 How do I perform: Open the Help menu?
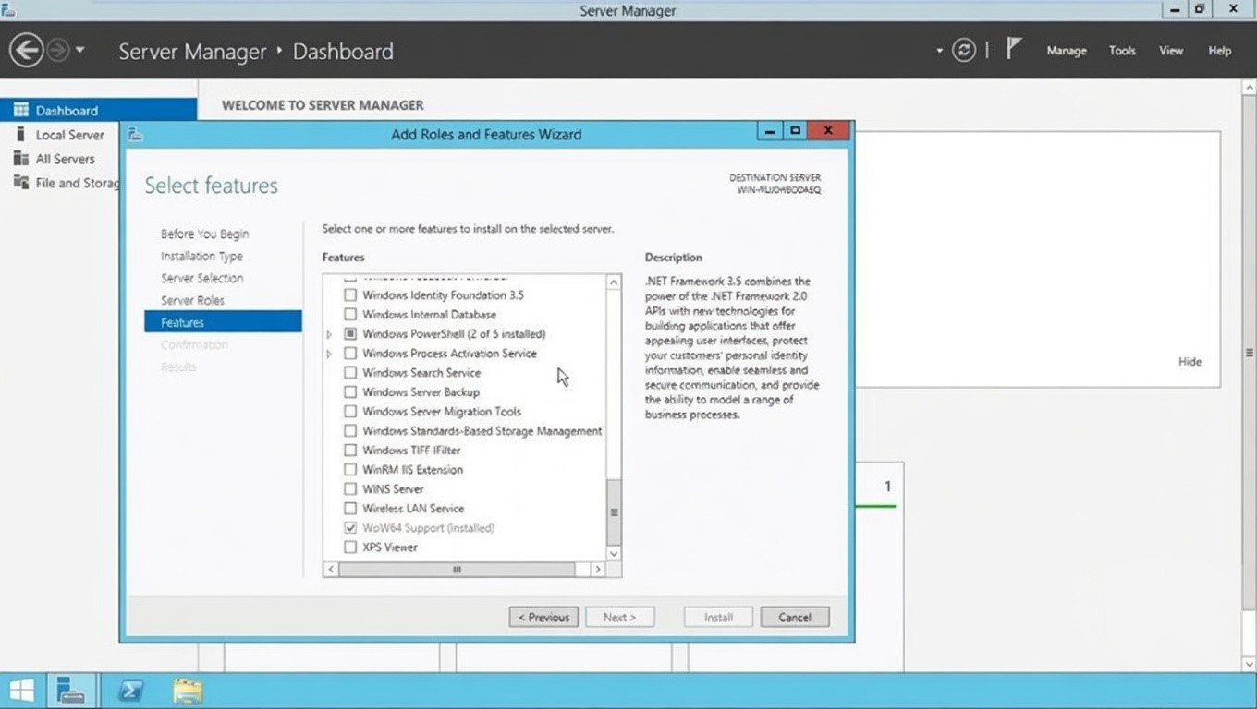tap(1219, 51)
